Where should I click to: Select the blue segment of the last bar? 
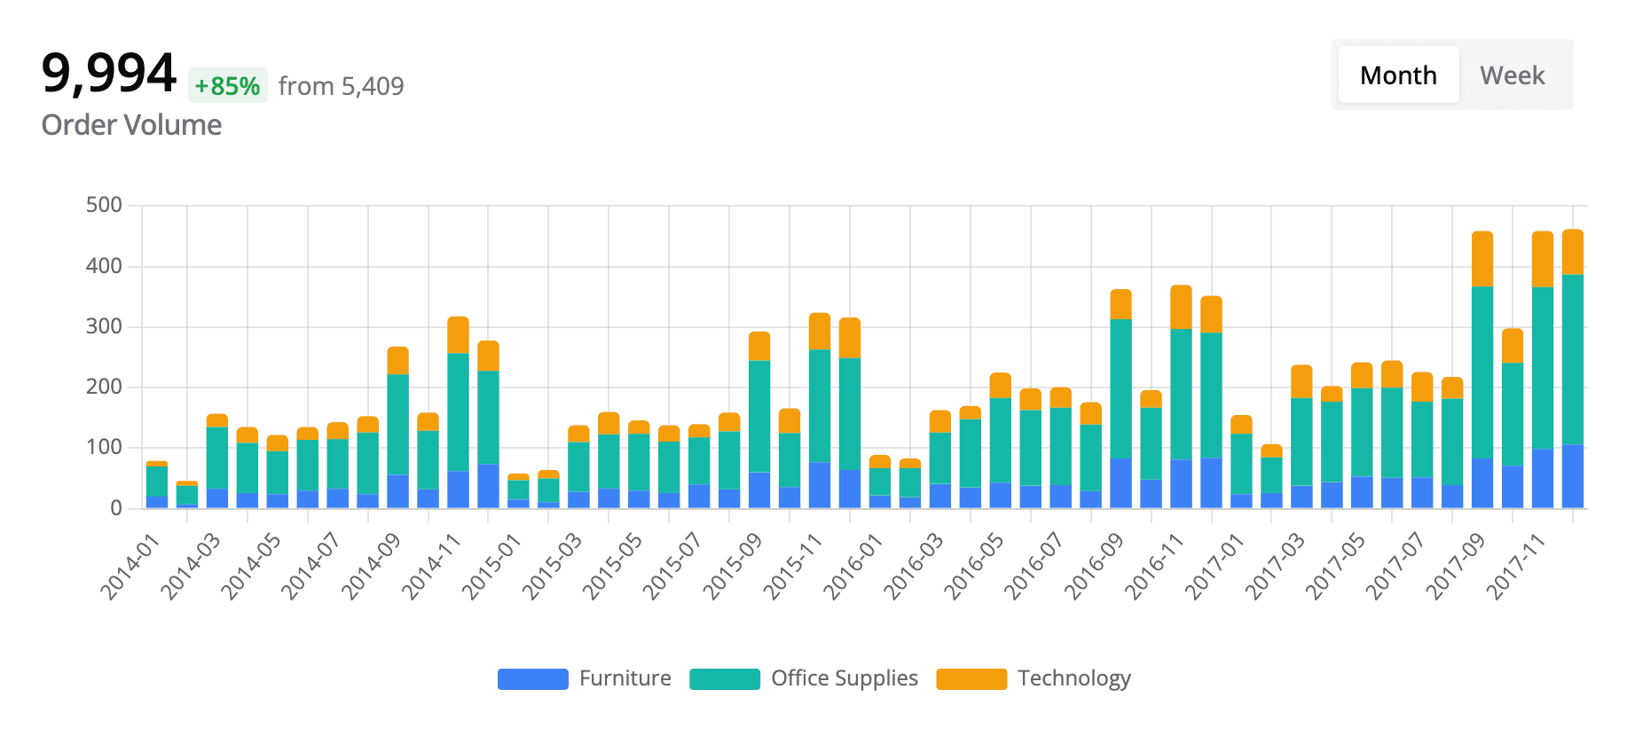click(x=1572, y=476)
